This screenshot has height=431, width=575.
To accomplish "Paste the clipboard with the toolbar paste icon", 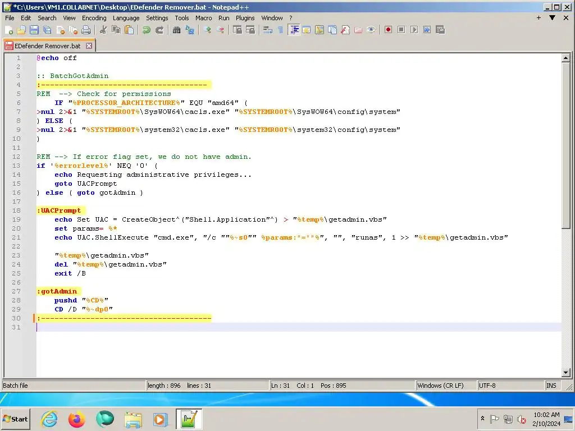I will coord(129,30).
